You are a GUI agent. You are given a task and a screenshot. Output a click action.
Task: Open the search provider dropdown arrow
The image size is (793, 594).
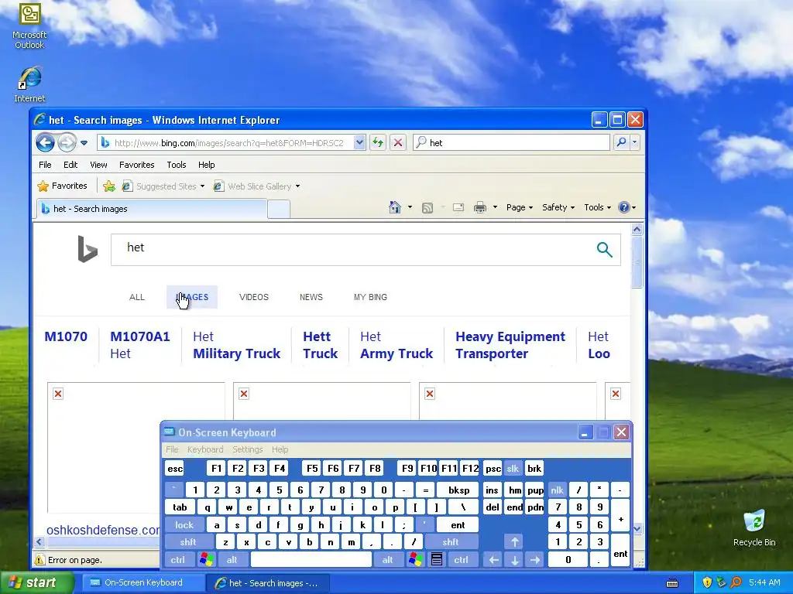[635, 143]
